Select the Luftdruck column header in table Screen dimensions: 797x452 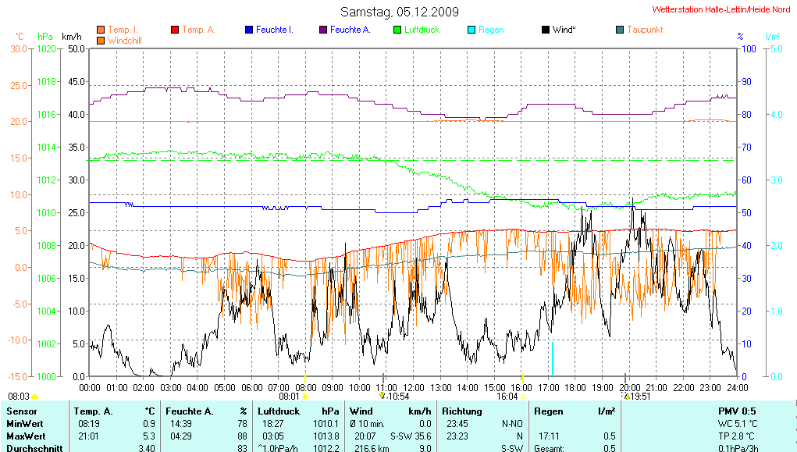(x=279, y=411)
